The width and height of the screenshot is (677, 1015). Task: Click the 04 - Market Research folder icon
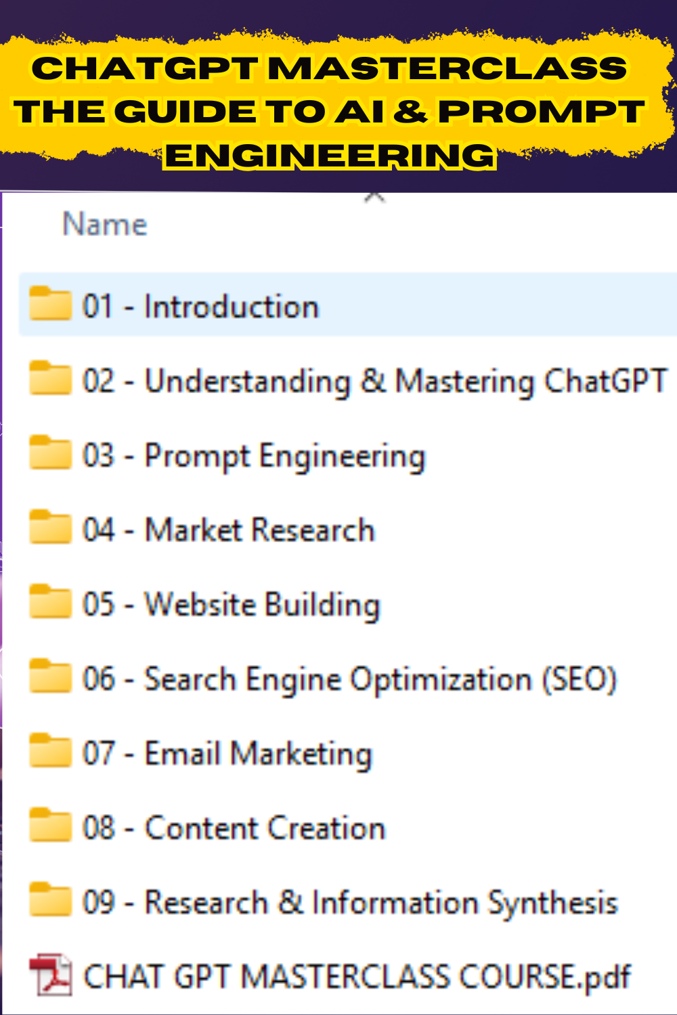click(x=50, y=526)
